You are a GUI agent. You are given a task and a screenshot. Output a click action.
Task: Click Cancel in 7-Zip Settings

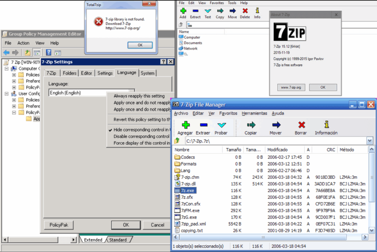pyautogui.click(x=158, y=225)
